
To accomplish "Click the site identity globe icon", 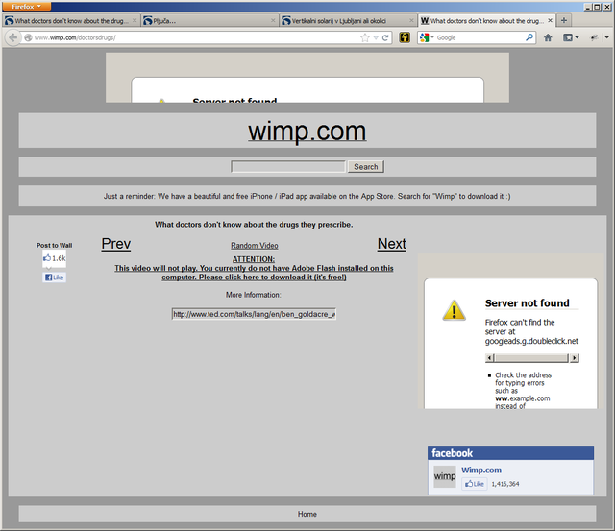I will coord(28,37).
